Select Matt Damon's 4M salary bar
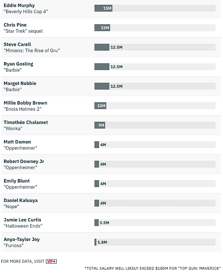This screenshot has width=223, height=274. tap(97, 145)
